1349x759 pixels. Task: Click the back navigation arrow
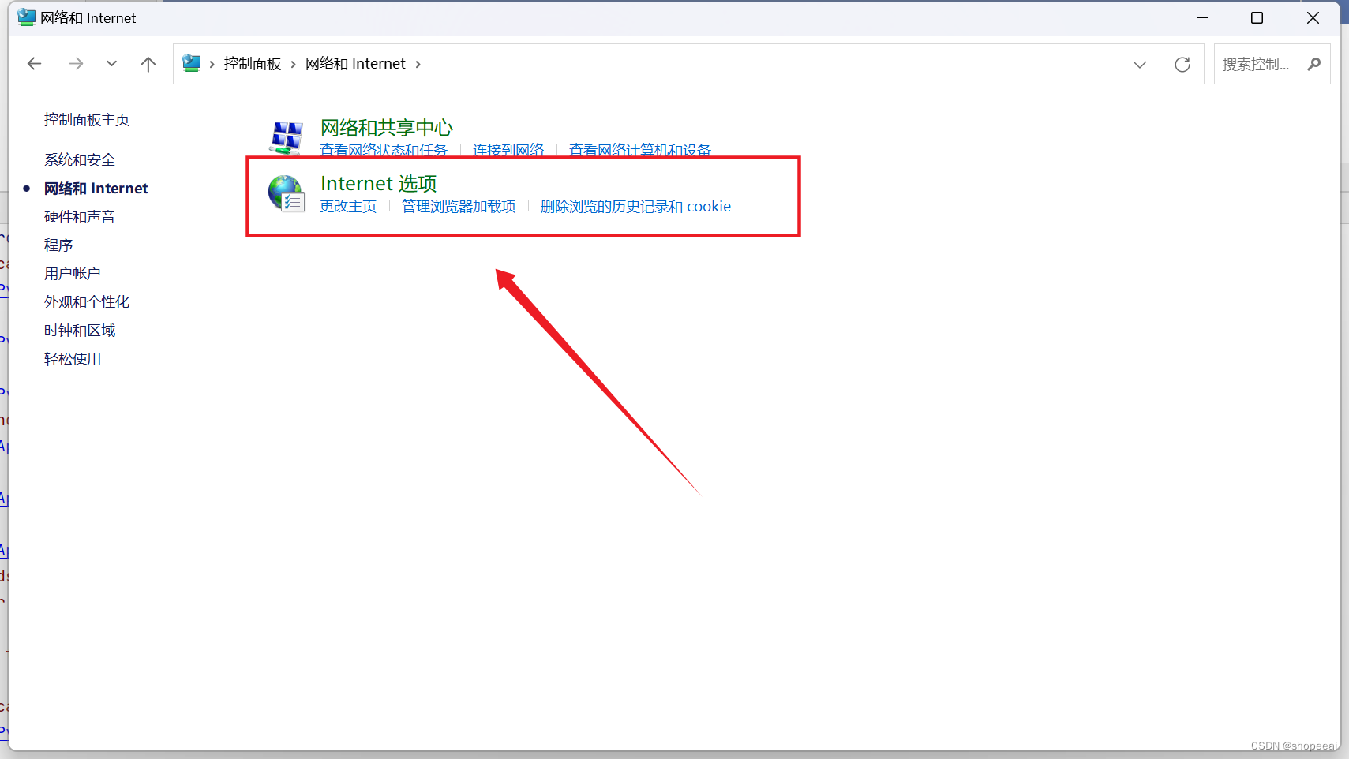point(34,63)
